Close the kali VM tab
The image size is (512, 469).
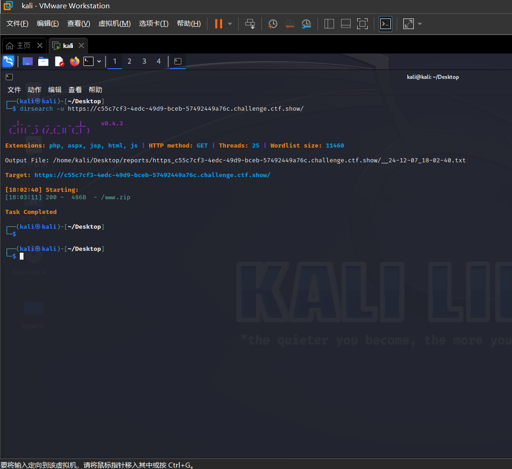tap(81, 46)
